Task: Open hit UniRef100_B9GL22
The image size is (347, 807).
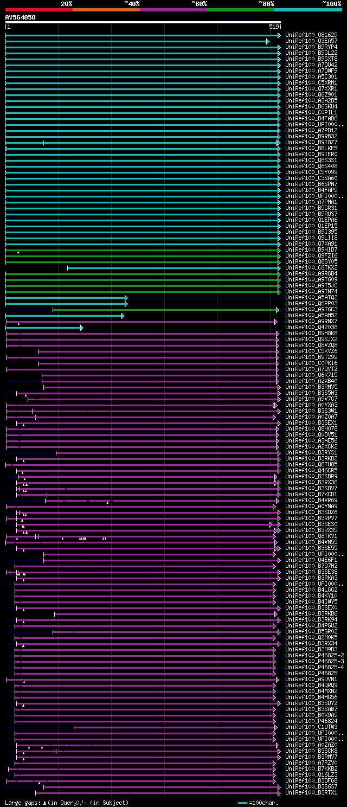Action: 311,53
